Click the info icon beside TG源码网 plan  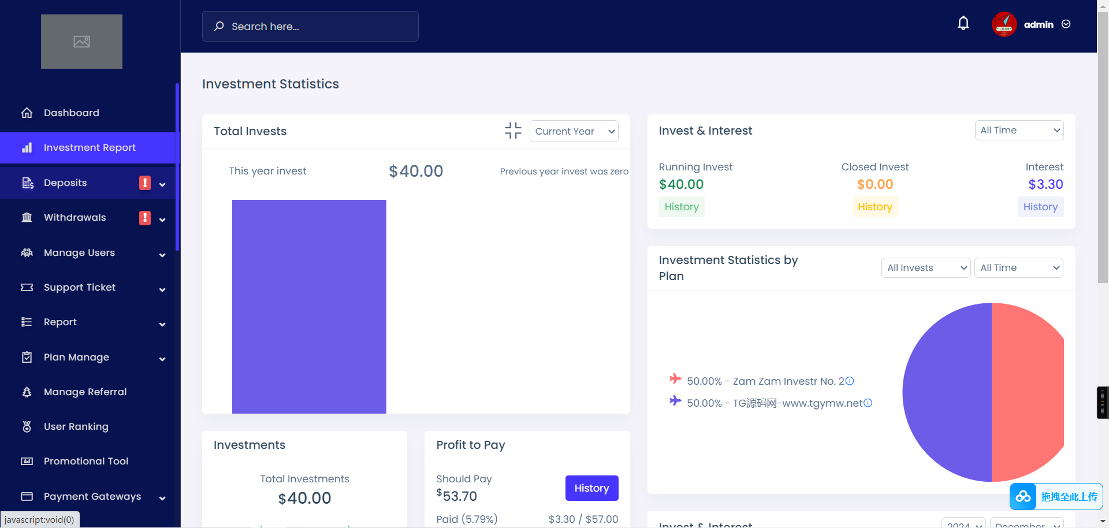click(868, 403)
